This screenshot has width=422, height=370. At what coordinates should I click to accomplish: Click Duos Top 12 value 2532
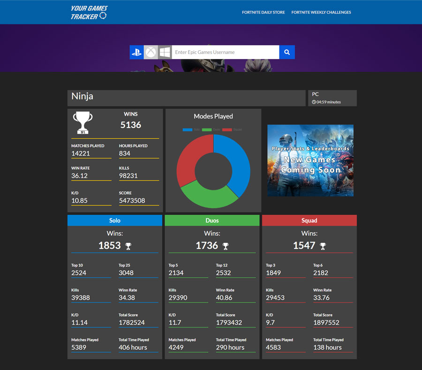(x=223, y=273)
